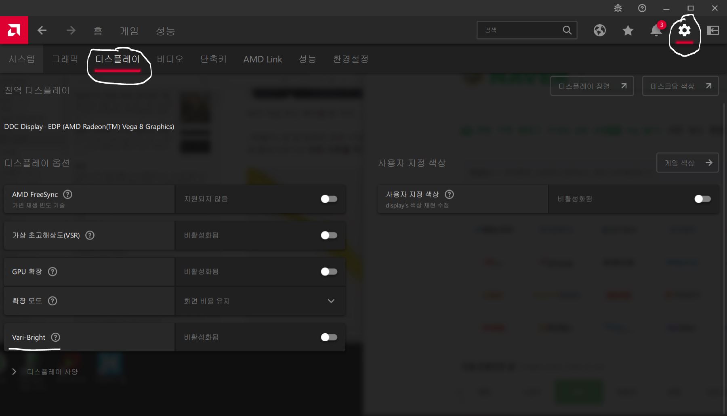
Task: Click the search magnifier icon
Action: 567,30
